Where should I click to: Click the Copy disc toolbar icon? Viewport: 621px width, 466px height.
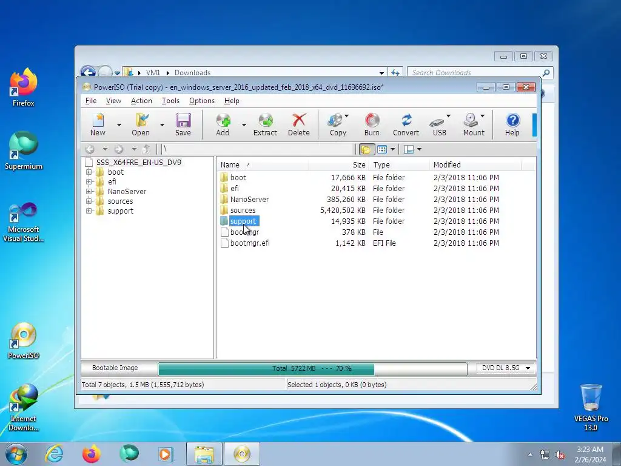click(337, 124)
